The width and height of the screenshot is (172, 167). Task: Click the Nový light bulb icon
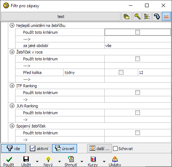pos(48,159)
